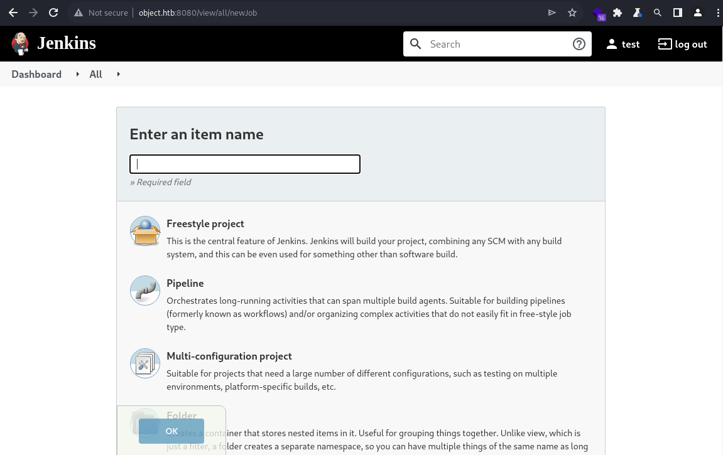Go to the Dashboard breadcrumb
The width and height of the screenshot is (723, 455).
[36, 74]
